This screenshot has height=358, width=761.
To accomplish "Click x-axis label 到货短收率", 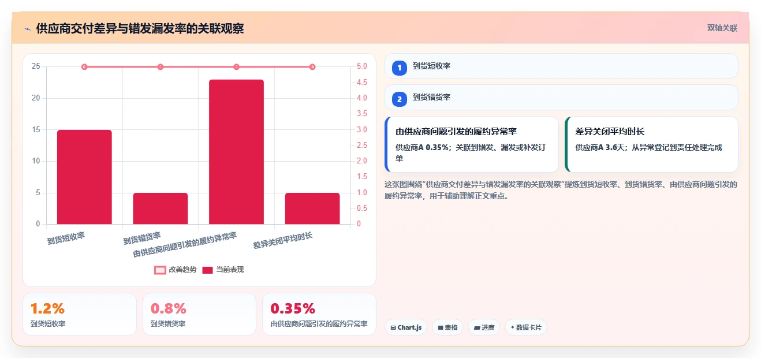I will (66, 238).
